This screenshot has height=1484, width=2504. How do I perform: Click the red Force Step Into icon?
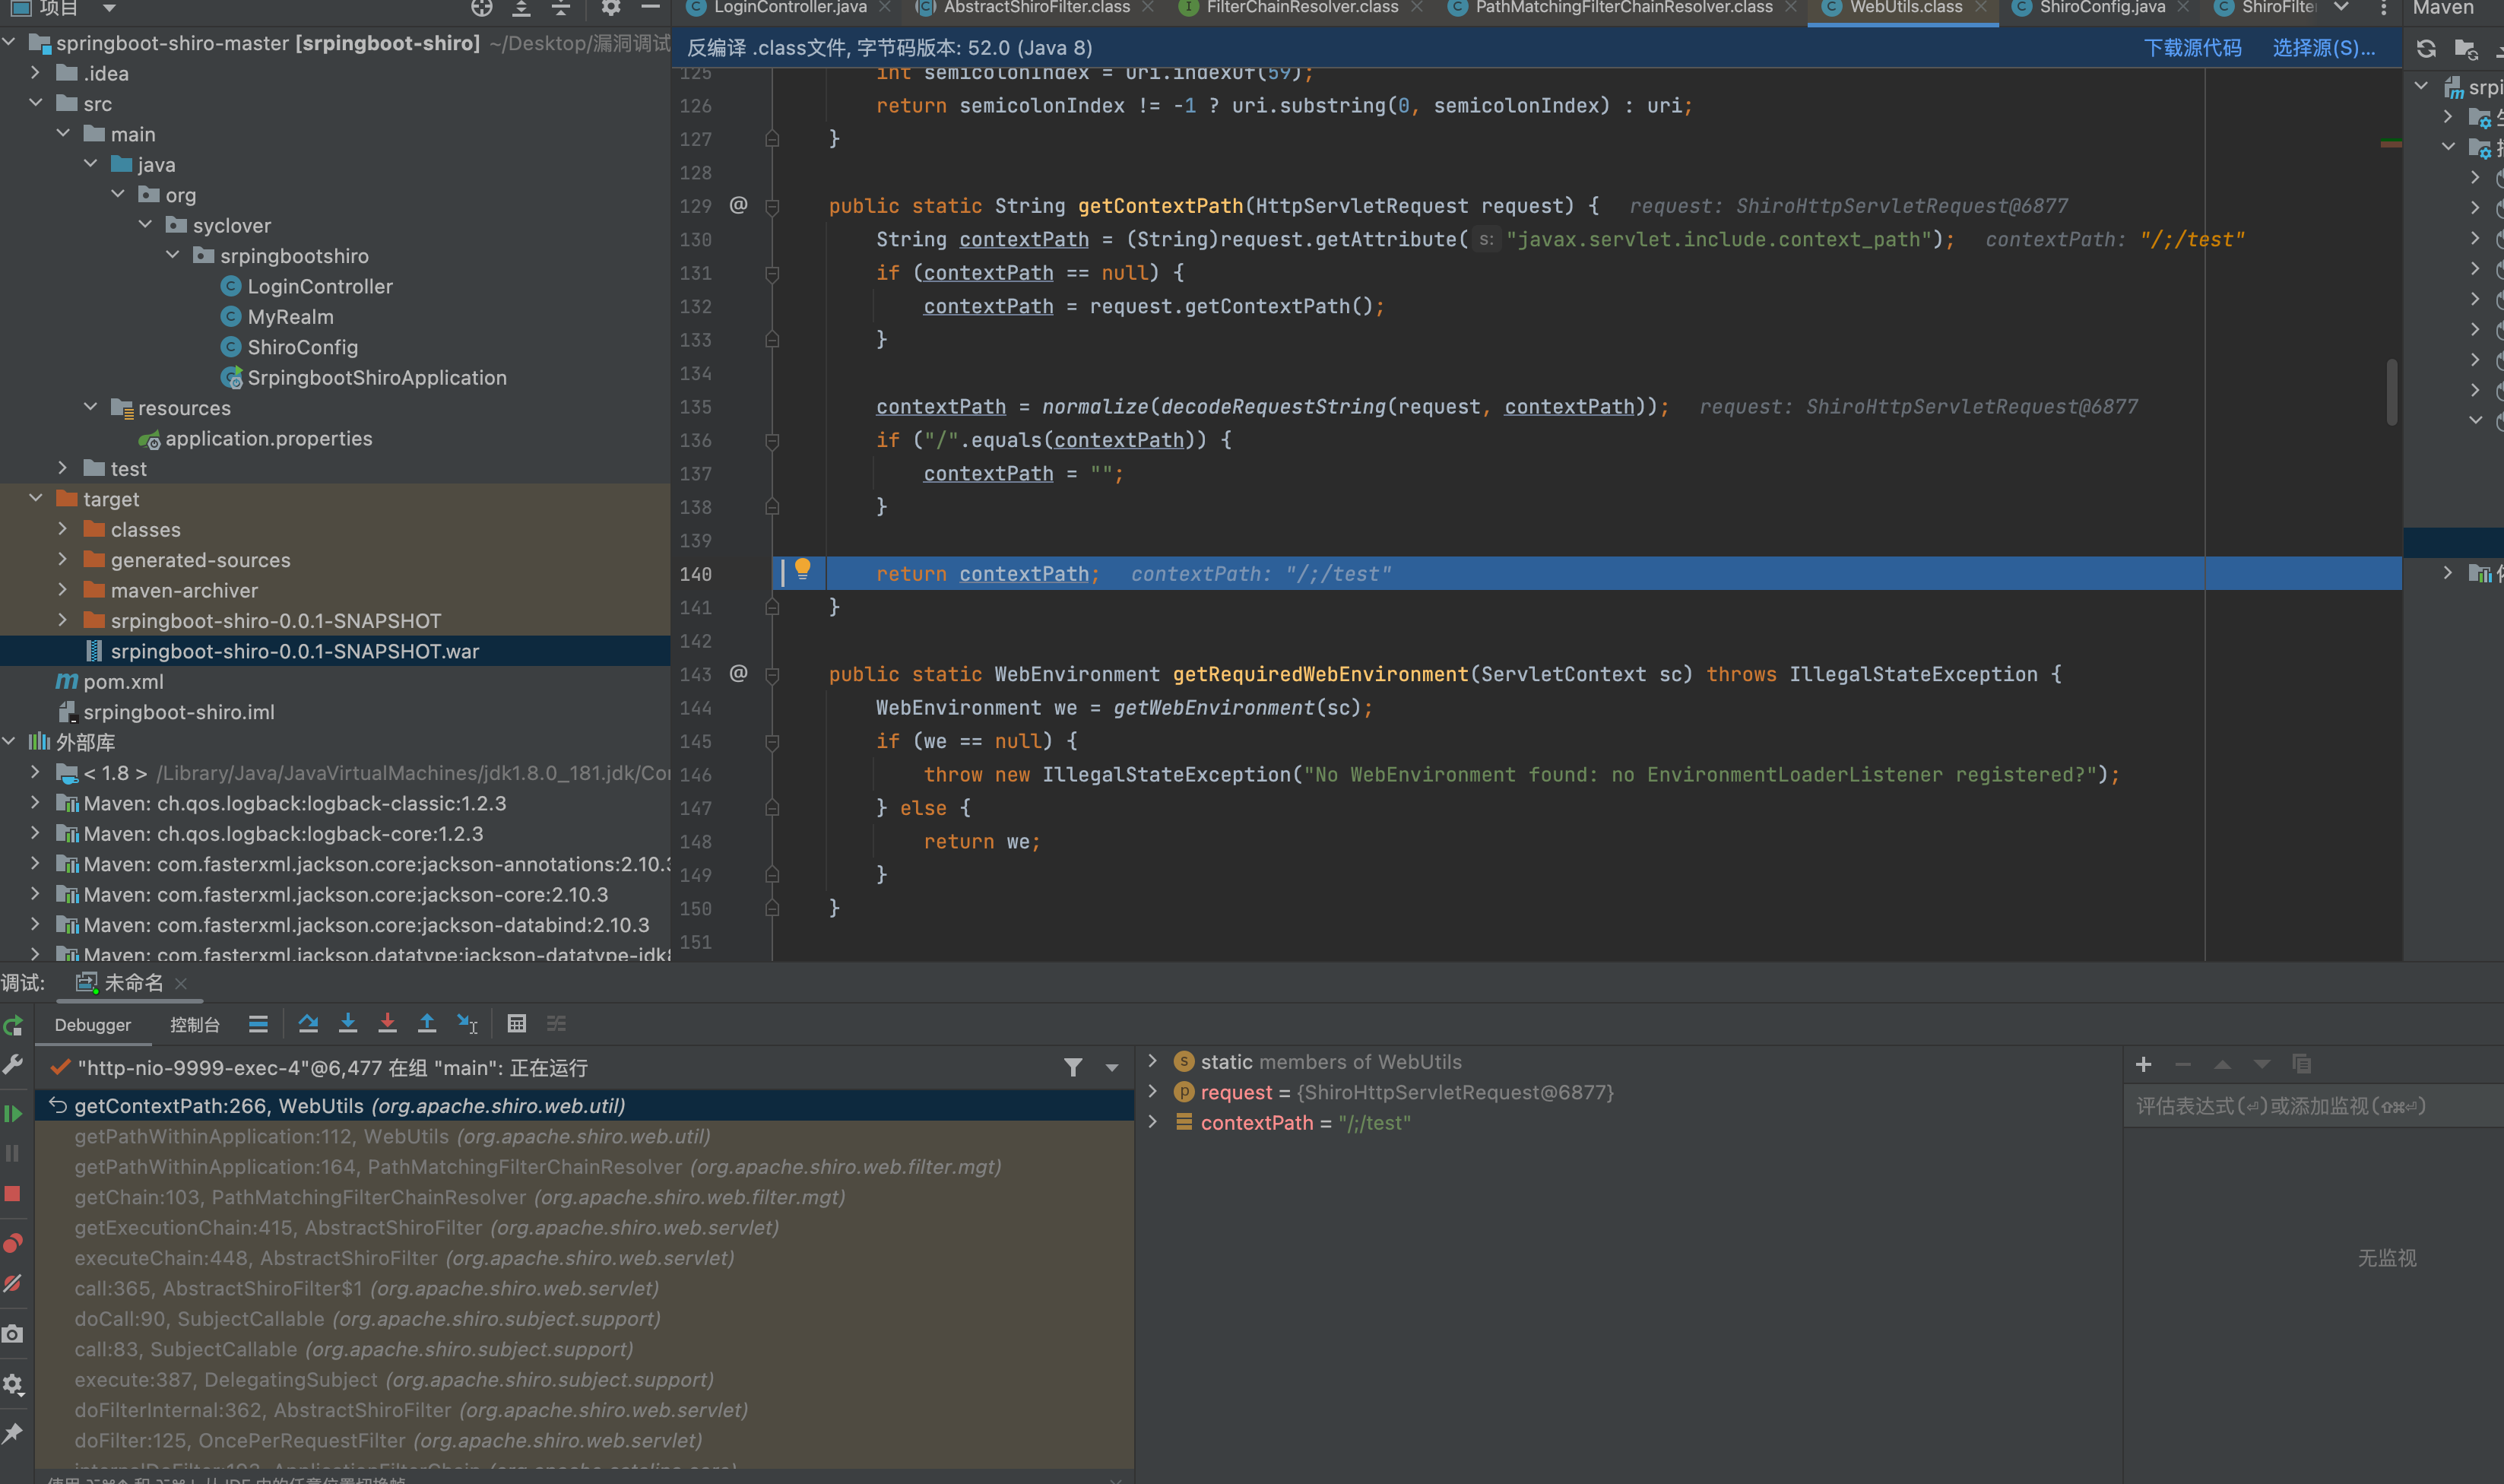(387, 1023)
